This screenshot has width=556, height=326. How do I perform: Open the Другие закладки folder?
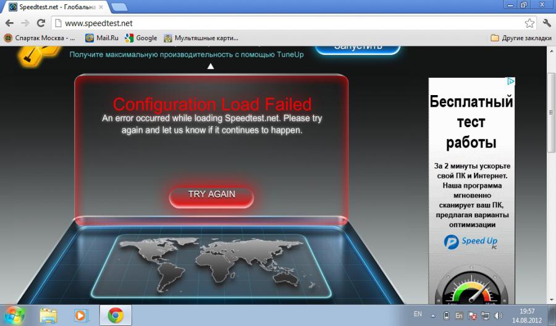(521, 38)
